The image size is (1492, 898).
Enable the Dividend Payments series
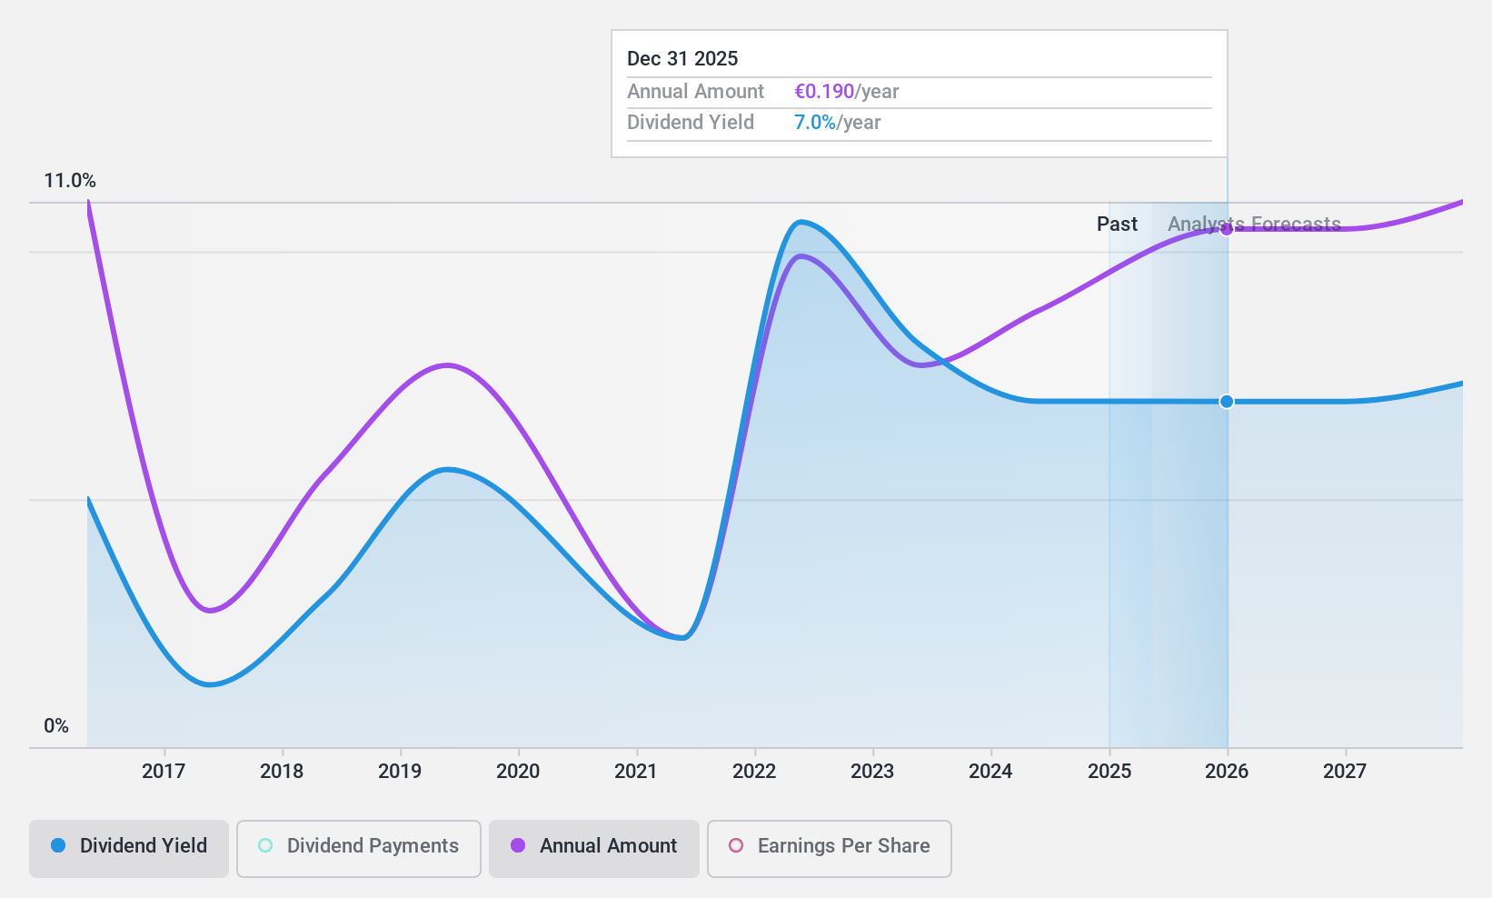pos(359,849)
